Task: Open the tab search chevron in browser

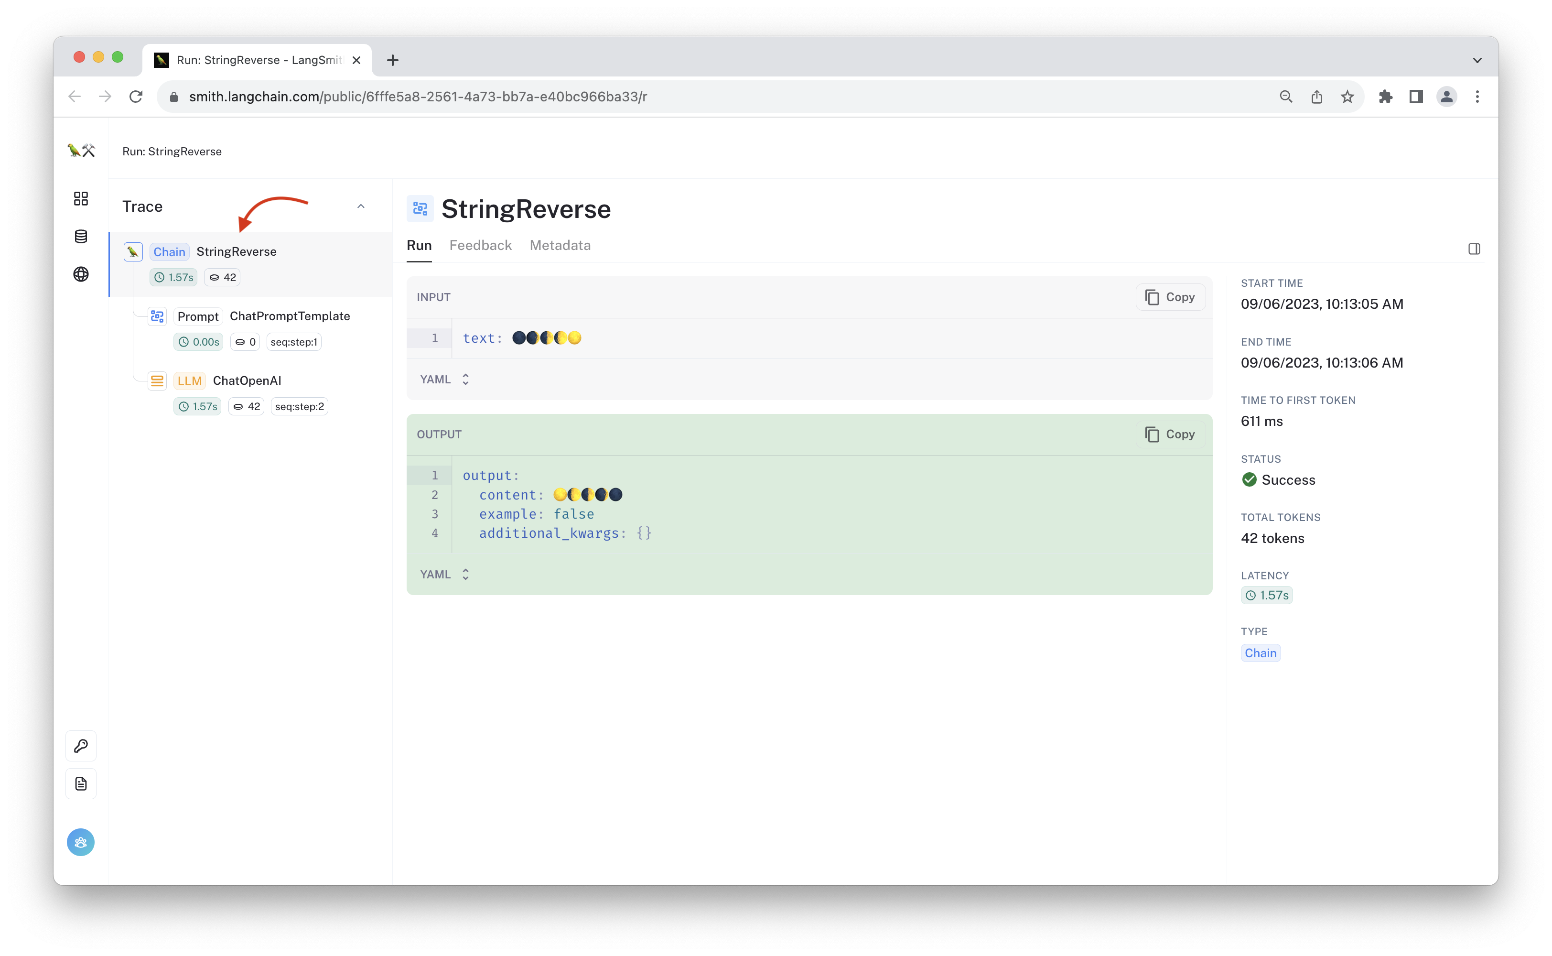Action: coord(1477,60)
